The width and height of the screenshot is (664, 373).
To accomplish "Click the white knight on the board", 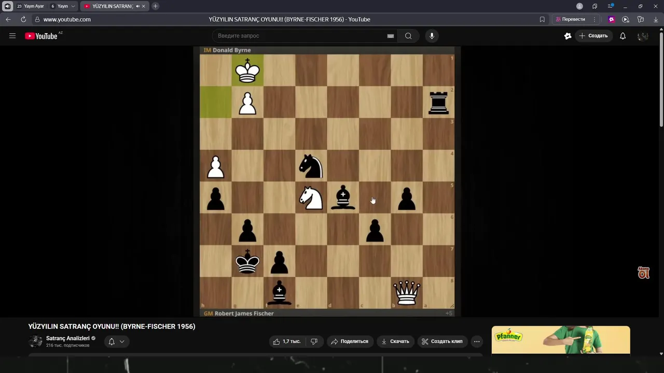I will (311, 197).
